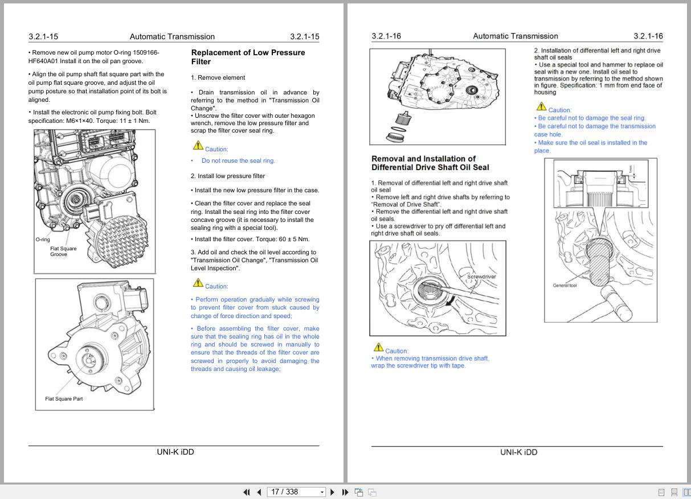The height and width of the screenshot is (499, 691).
Task: Click the next view history icon
Action: pyautogui.click(x=371, y=492)
